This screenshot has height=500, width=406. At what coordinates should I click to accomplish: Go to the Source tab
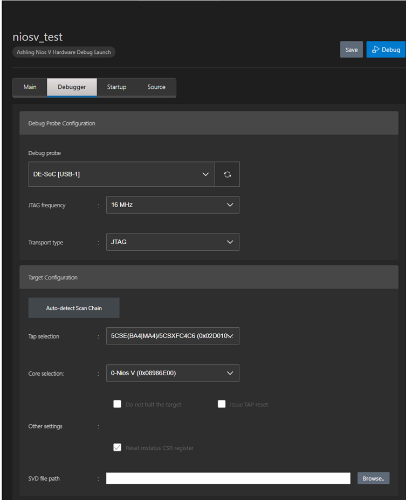[x=156, y=87]
